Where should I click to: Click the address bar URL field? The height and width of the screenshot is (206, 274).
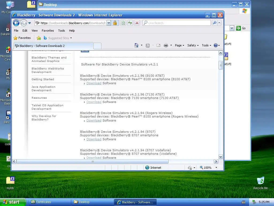point(71,23)
